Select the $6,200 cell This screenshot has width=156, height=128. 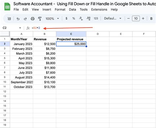click(44, 53)
